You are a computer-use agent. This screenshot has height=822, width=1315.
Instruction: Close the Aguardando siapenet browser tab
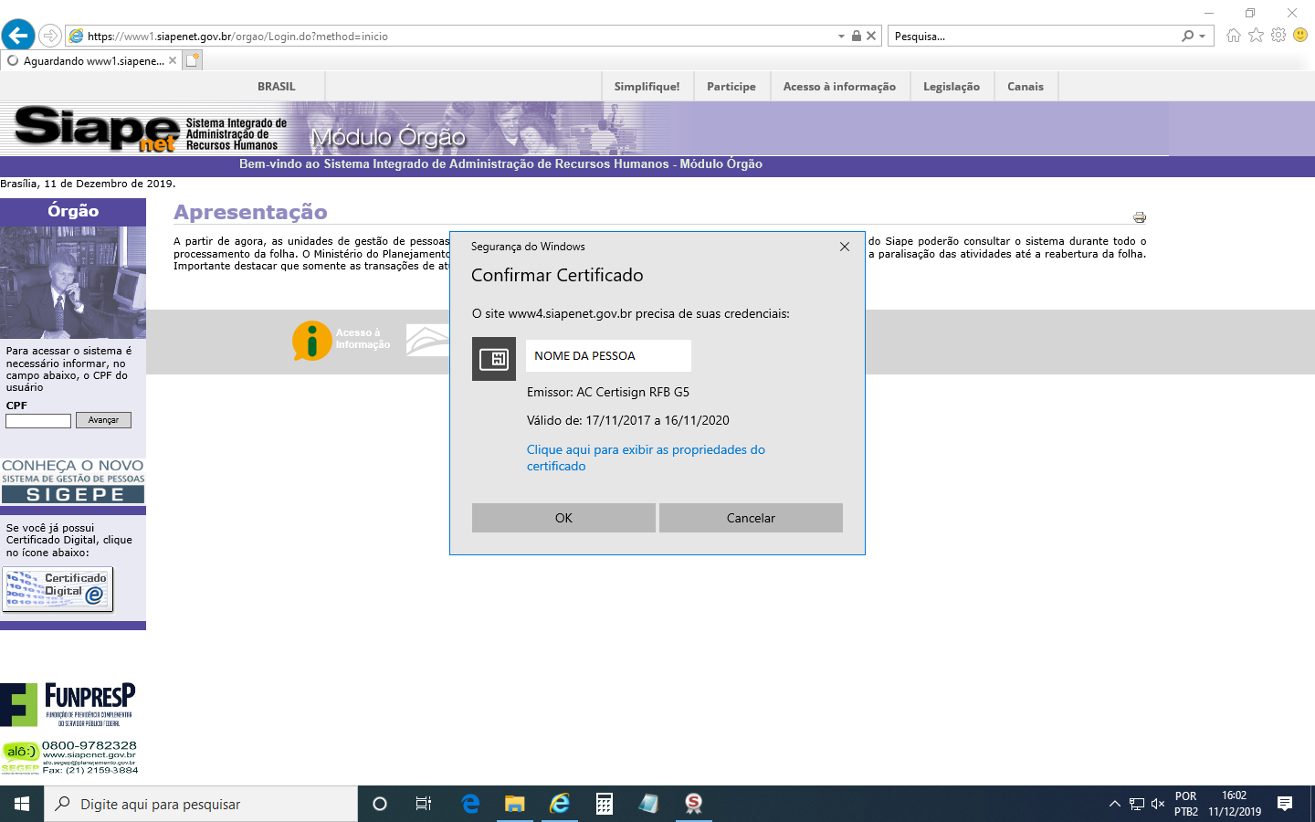tap(173, 61)
